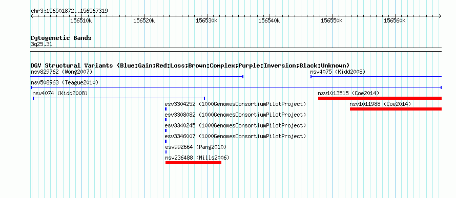Select the nsv1013515 red loss bar
Screen dimensions: 456x198
coord(380,98)
